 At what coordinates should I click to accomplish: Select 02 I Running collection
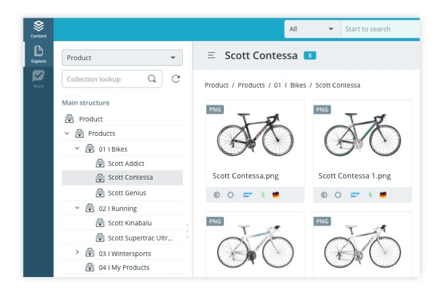pyautogui.click(x=118, y=209)
